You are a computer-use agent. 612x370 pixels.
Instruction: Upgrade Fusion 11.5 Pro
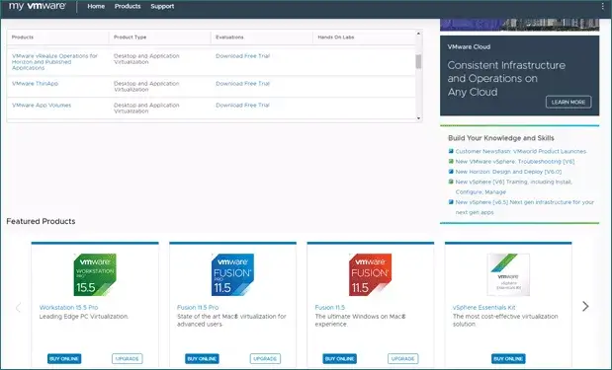(x=265, y=359)
